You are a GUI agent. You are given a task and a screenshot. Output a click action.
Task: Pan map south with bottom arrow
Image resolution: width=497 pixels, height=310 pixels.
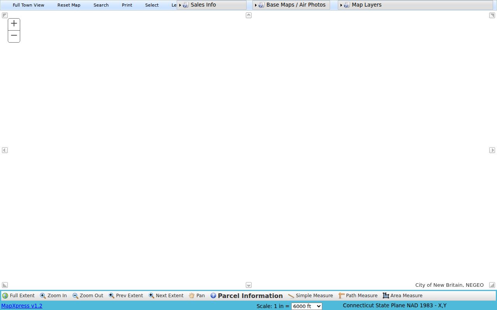[248, 285]
